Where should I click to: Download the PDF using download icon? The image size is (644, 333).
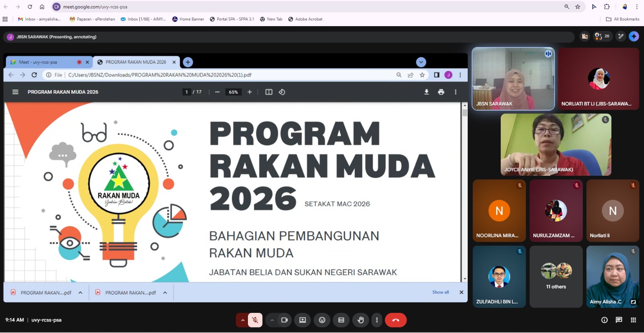click(426, 92)
